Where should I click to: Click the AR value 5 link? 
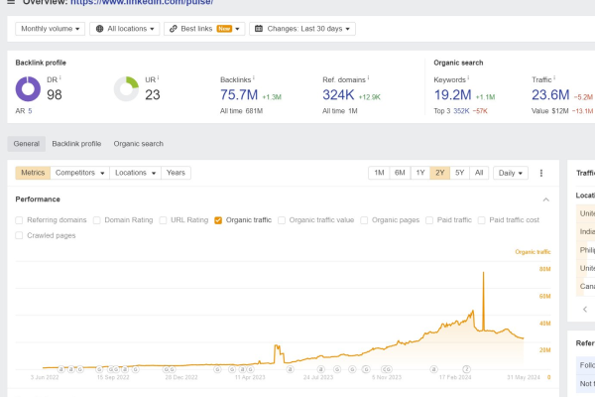[x=30, y=111]
